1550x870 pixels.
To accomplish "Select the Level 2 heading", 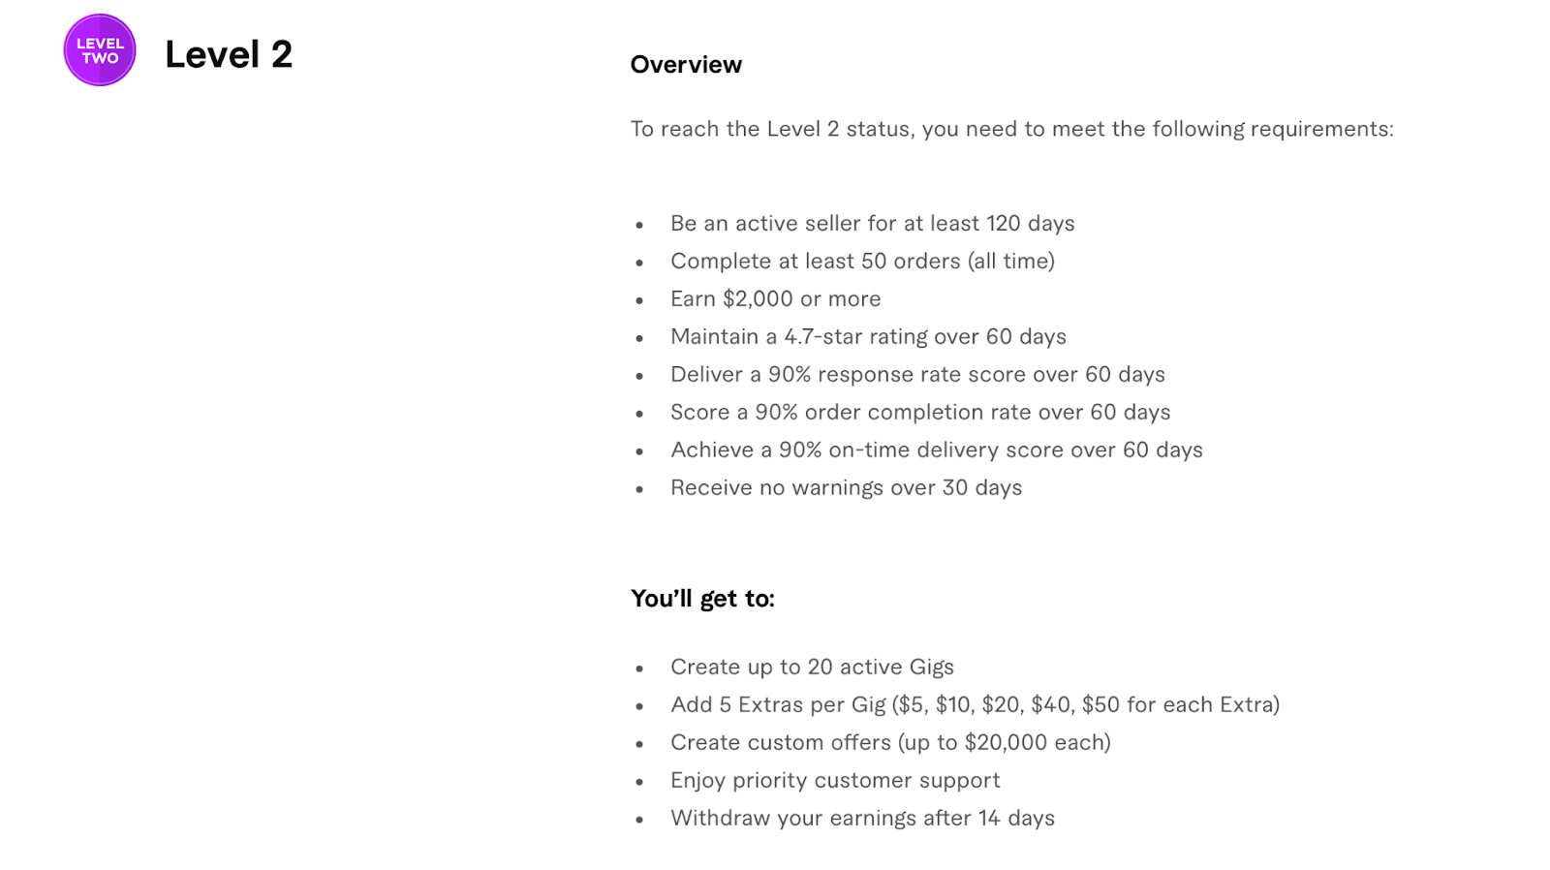I will [x=229, y=54].
